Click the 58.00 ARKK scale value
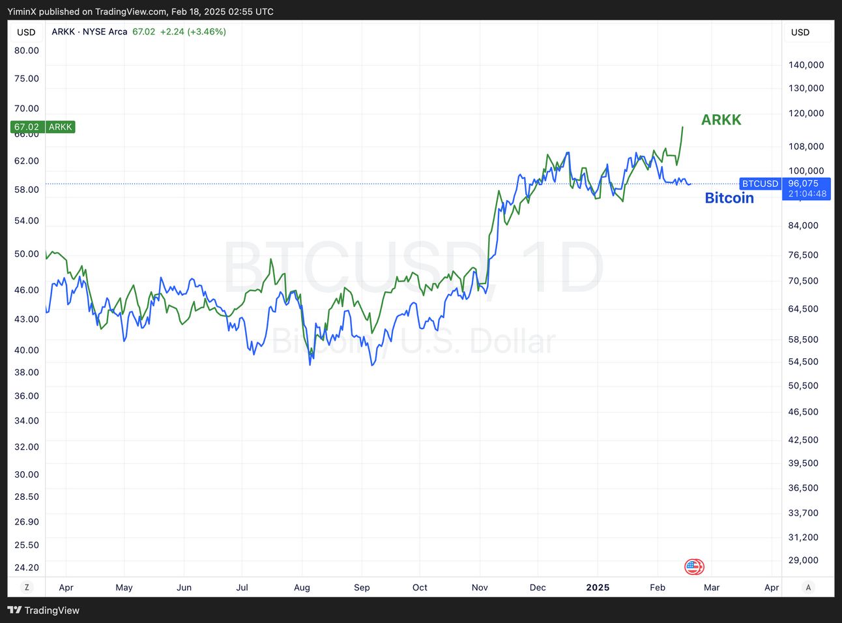 tap(27, 190)
